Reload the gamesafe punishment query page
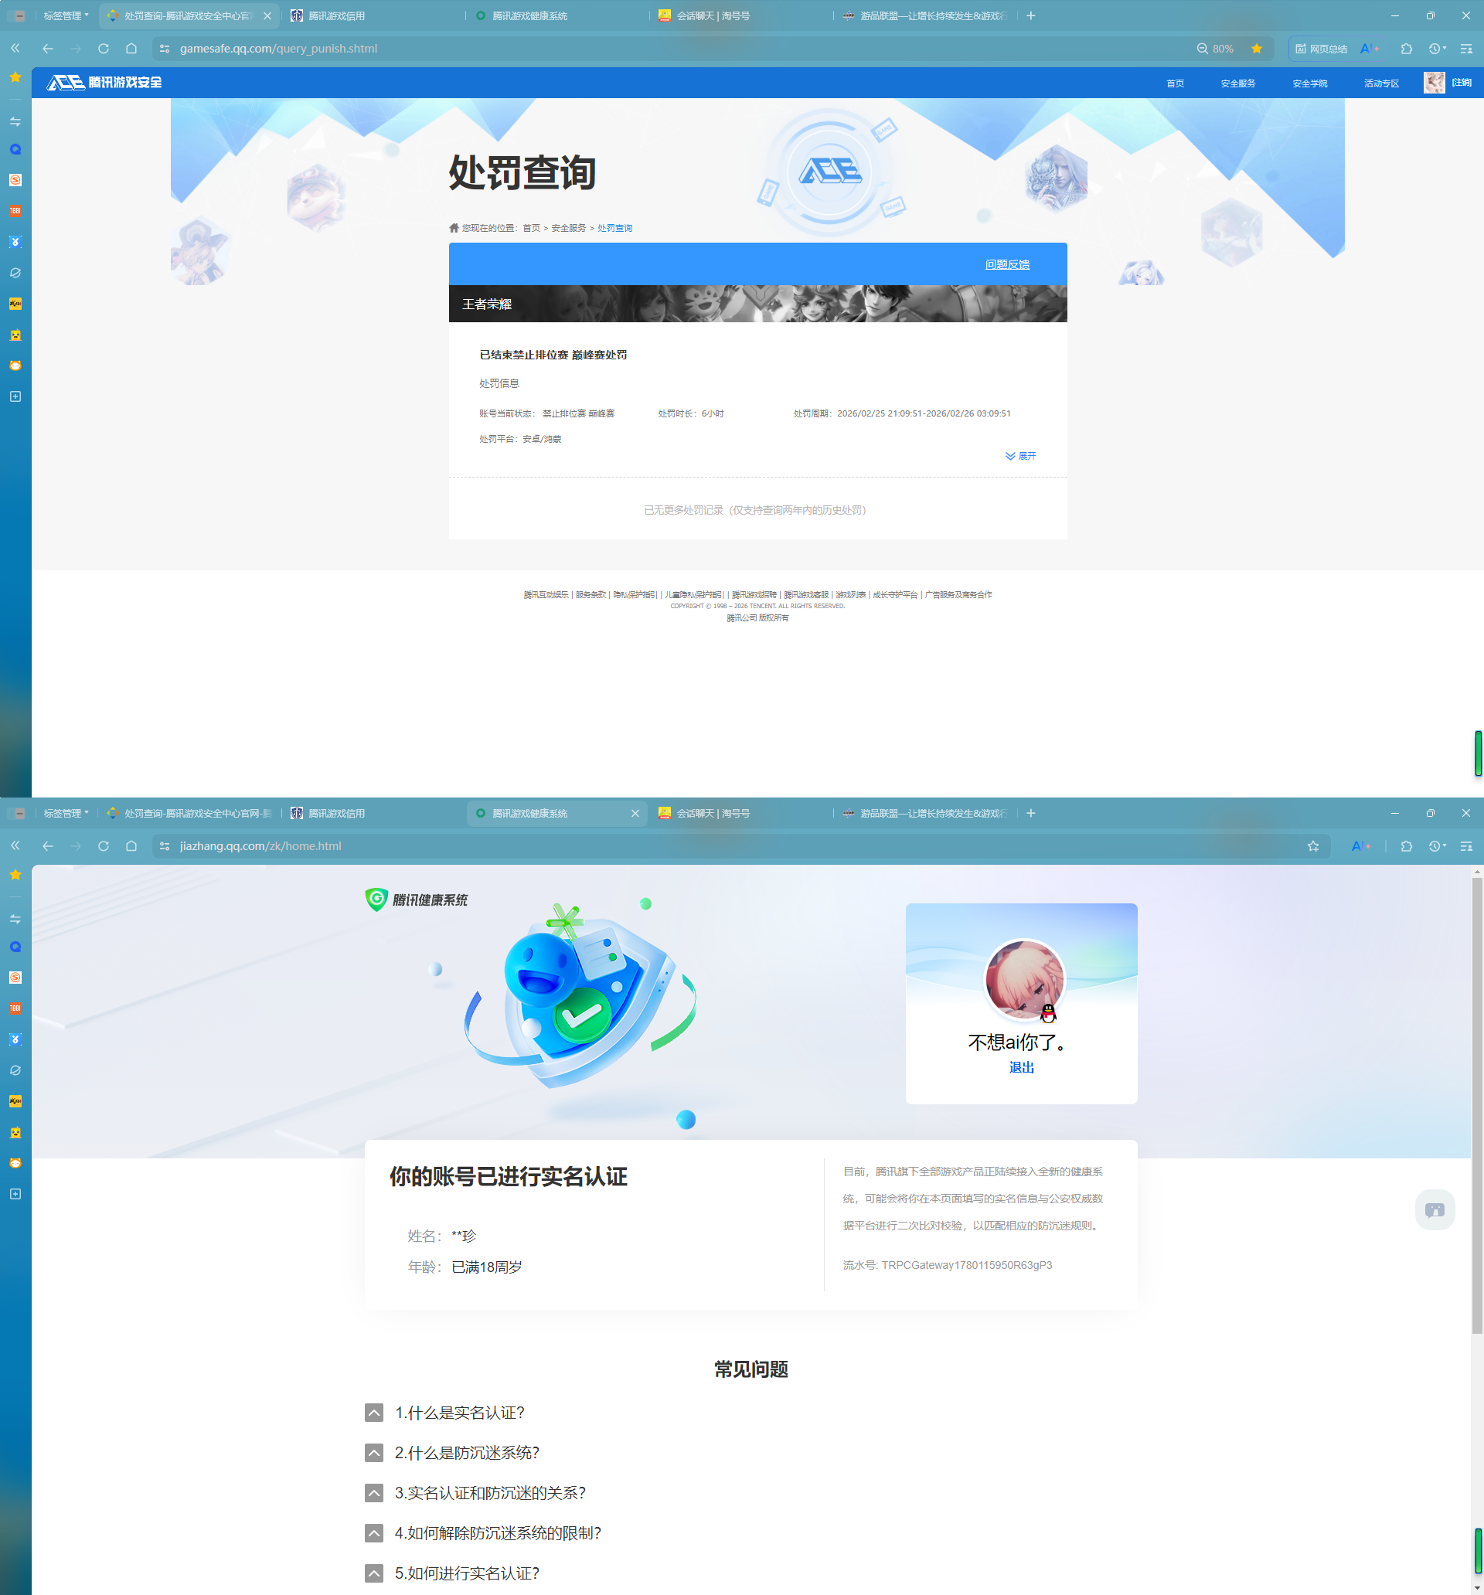 104,49
